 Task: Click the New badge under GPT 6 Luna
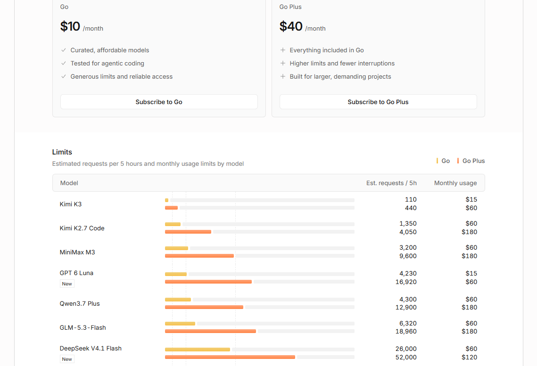coord(67,284)
